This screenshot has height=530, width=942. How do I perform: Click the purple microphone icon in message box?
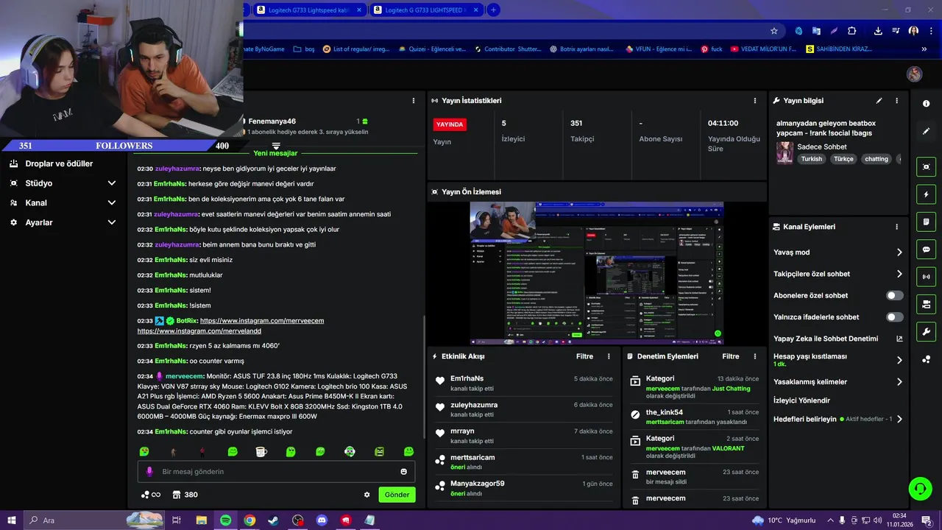pyautogui.click(x=149, y=471)
